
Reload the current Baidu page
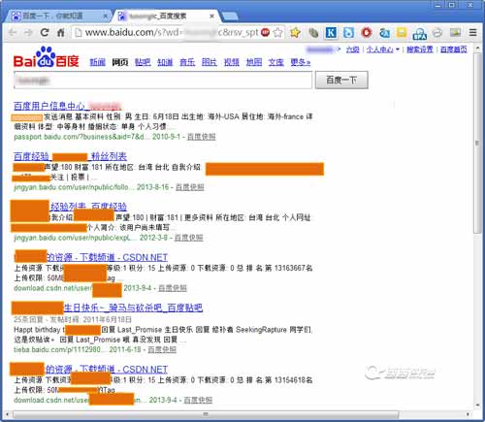[x=45, y=32]
